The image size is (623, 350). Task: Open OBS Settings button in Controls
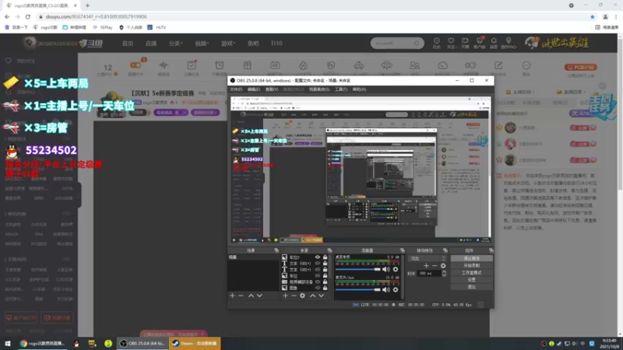(x=472, y=279)
